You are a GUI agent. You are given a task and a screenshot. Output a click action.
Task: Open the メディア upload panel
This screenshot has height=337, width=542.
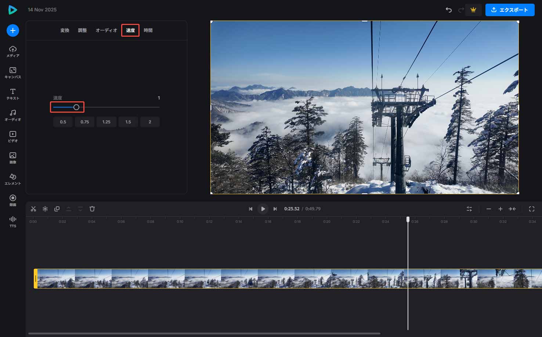(x=13, y=51)
